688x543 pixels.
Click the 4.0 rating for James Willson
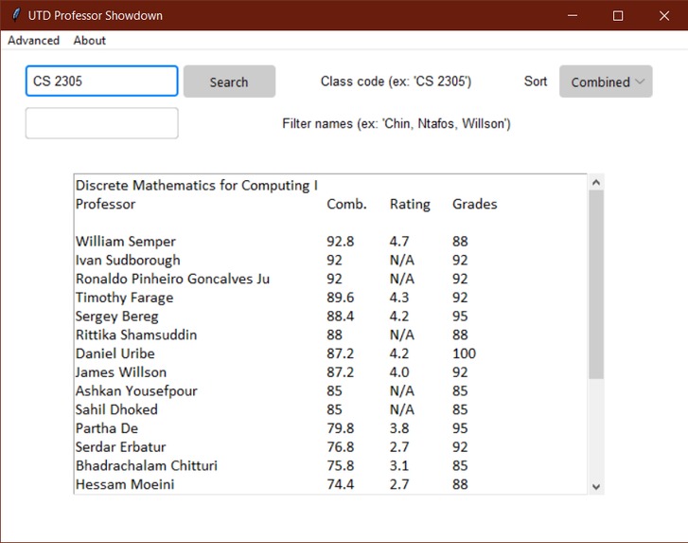pyautogui.click(x=399, y=372)
